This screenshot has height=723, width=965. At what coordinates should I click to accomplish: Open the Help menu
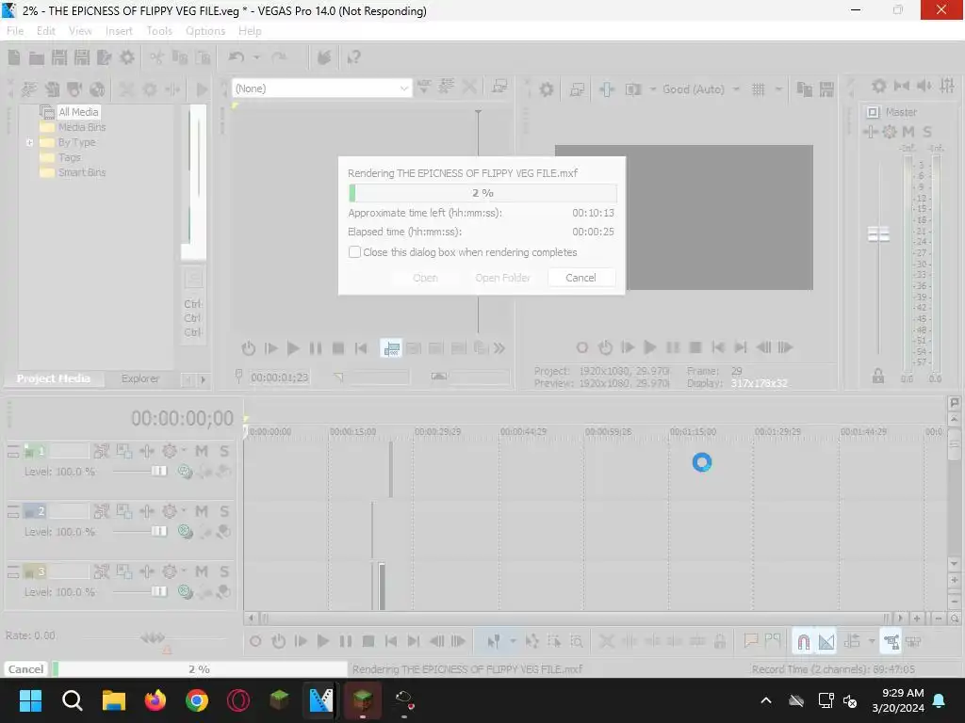[x=250, y=31]
